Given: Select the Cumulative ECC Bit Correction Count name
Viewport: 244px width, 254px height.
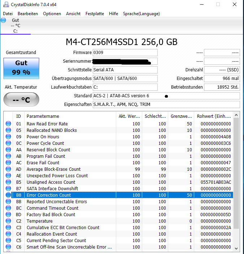Looking at the screenshot, I should pos(63,227).
